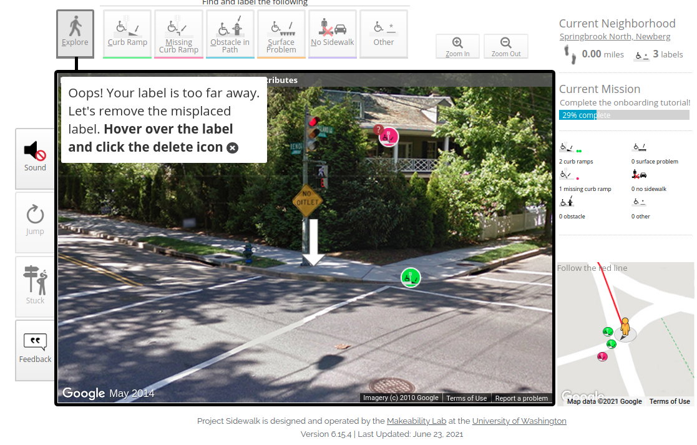This screenshot has height=445, width=697.
Task: Pick the No Sidewalk labeling tool
Action: coord(332,34)
